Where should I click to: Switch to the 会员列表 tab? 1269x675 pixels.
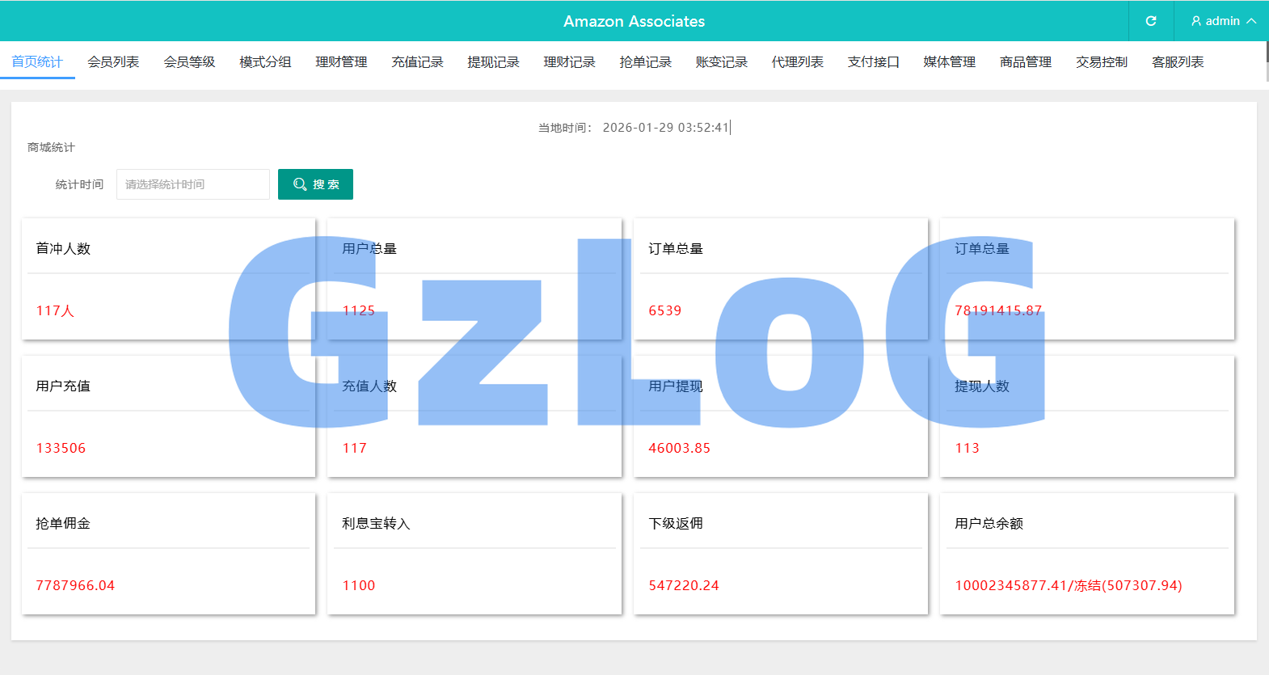113,62
